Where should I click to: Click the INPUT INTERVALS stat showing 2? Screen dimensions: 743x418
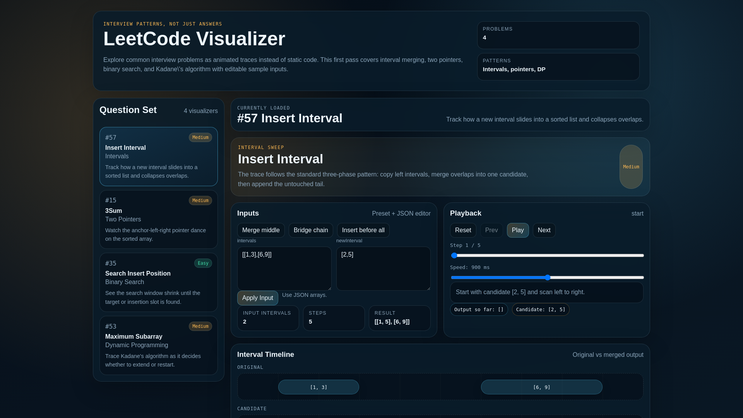click(268, 318)
